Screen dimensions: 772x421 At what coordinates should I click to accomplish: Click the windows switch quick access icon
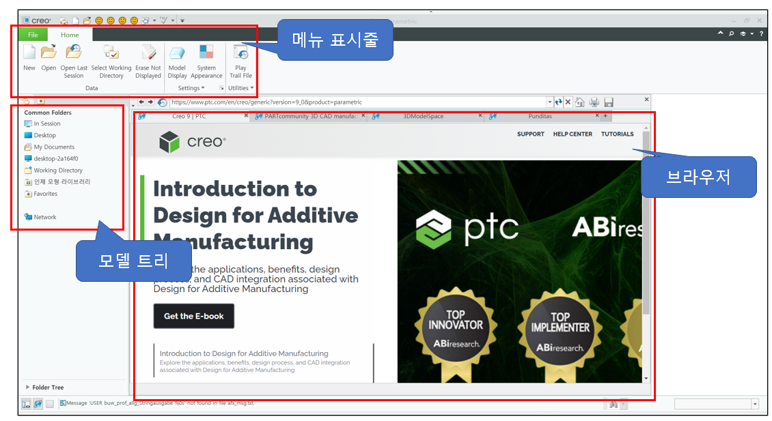point(146,20)
